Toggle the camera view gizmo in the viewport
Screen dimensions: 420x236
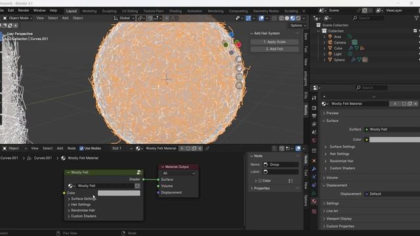(x=239, y=77)
